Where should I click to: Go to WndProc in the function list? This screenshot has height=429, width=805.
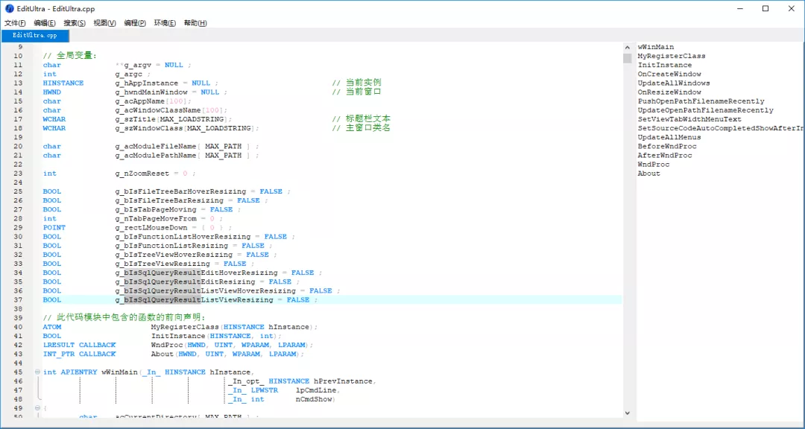pos(653,165)
